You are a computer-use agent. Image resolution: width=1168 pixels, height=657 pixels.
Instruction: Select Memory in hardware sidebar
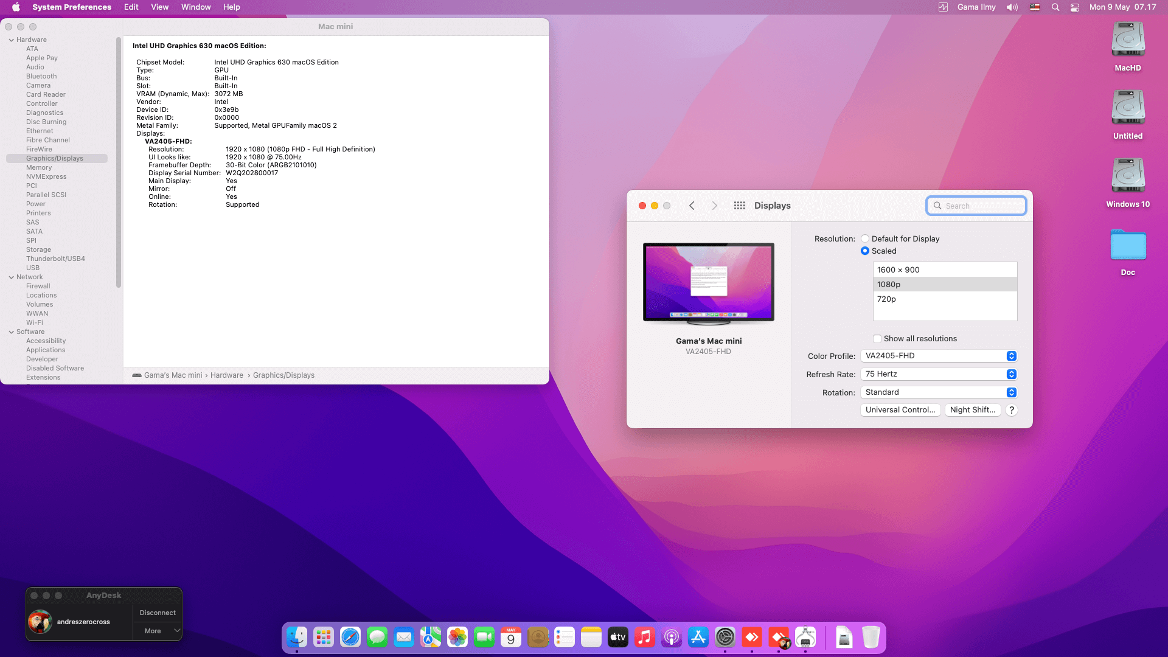(39, 168)
